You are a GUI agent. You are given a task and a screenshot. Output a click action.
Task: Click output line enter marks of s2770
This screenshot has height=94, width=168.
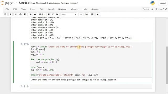click(43, 22)
